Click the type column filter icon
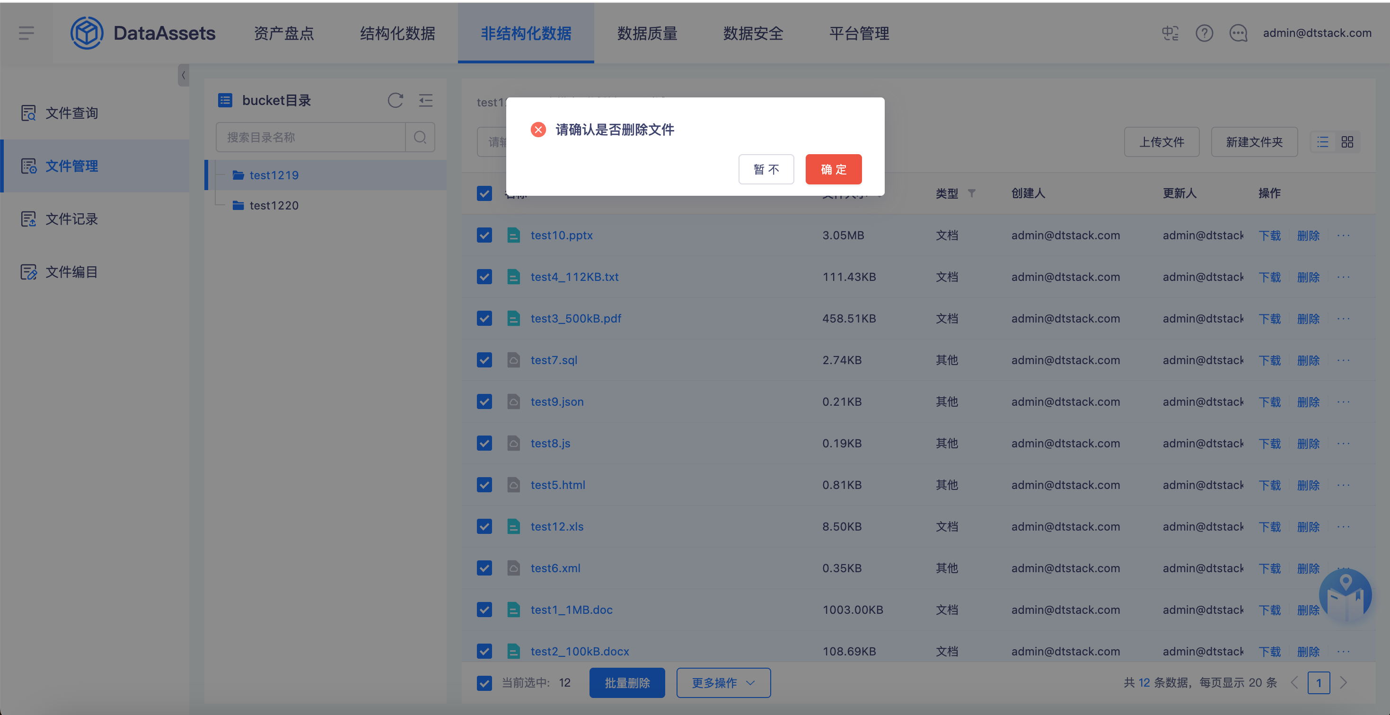 971,193
